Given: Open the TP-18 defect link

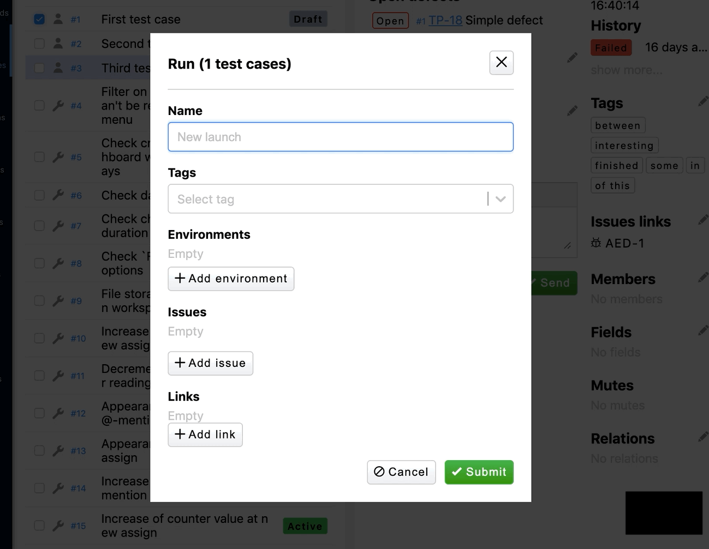Looking at the screenshot, I should coord(445,21).
